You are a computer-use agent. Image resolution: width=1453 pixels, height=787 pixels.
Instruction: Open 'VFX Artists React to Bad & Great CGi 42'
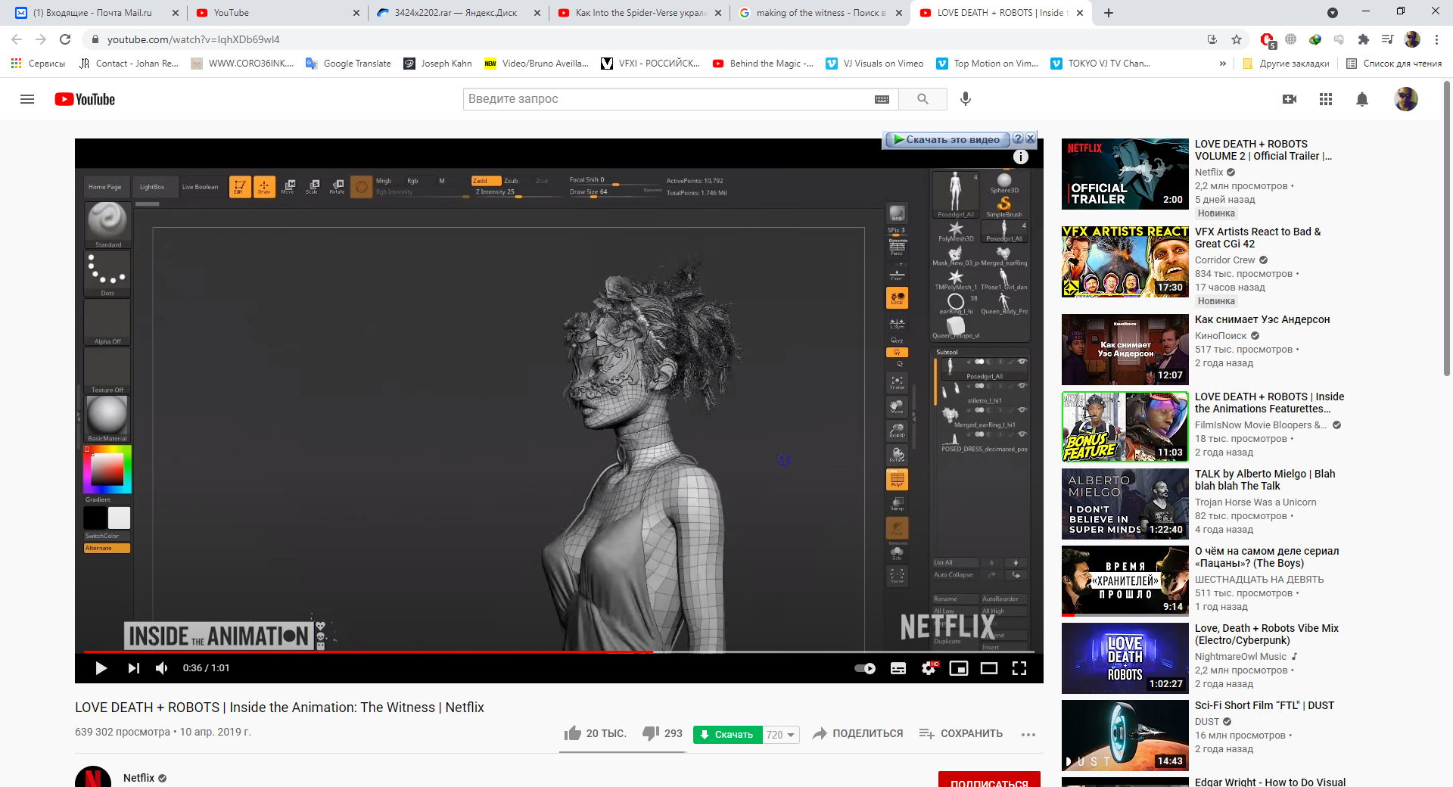1258,238
